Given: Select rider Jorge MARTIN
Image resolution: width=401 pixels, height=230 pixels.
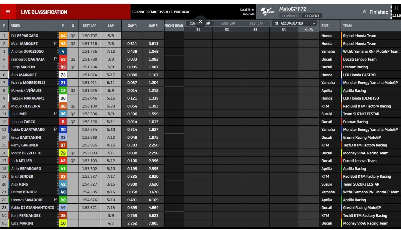Looking at the screenshot, I should [23, 67].
